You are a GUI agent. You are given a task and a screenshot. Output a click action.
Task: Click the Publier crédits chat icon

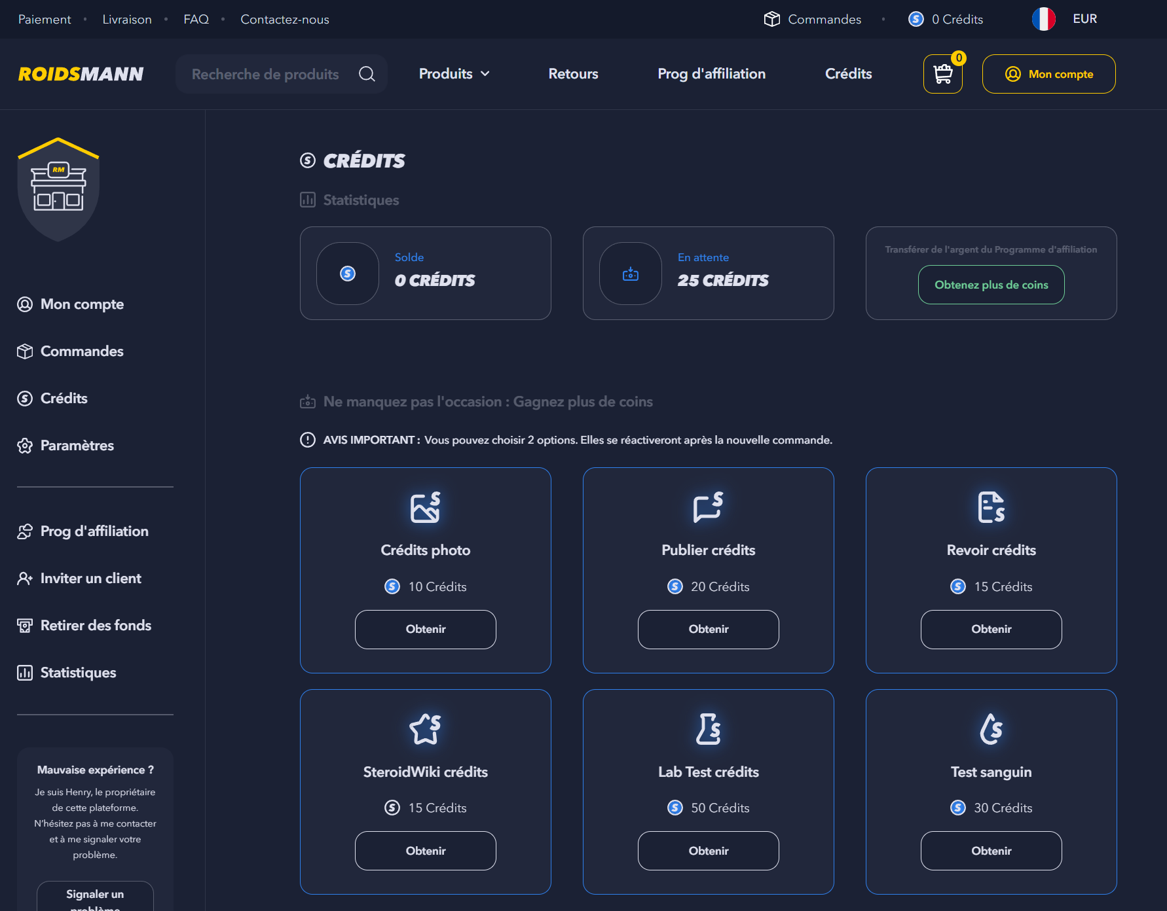(x=708, y=507)
